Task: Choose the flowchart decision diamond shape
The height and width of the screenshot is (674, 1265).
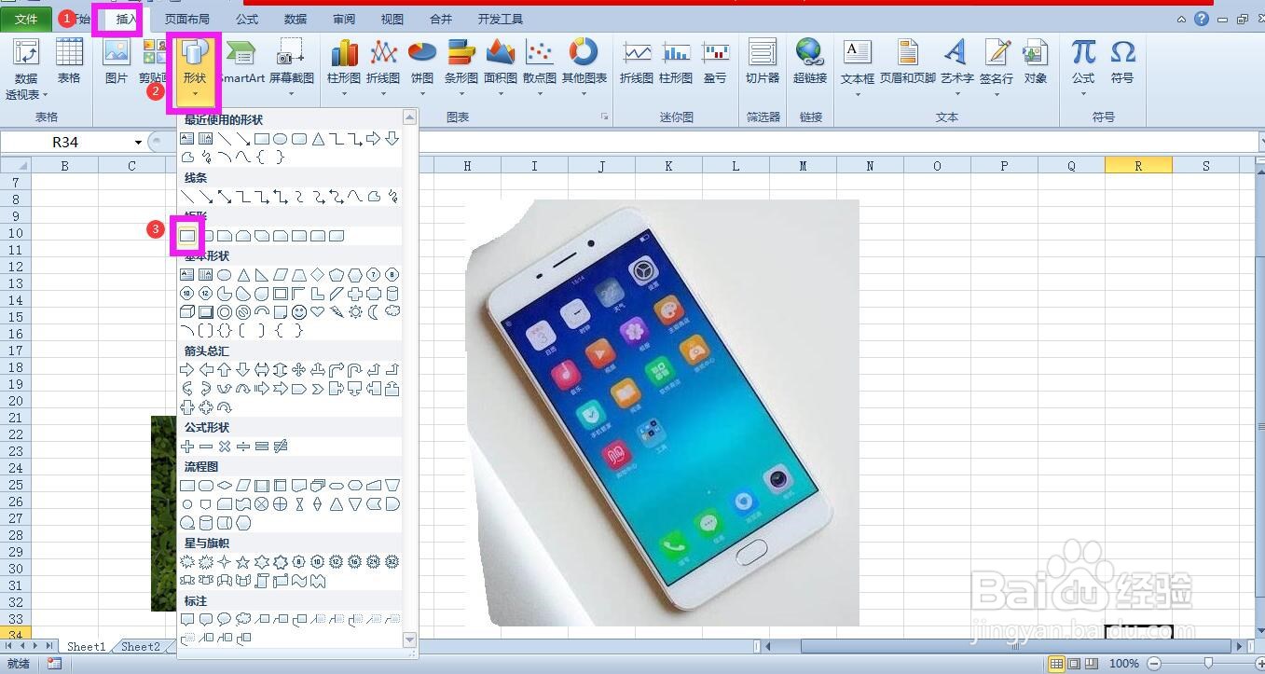Action: 225,486
